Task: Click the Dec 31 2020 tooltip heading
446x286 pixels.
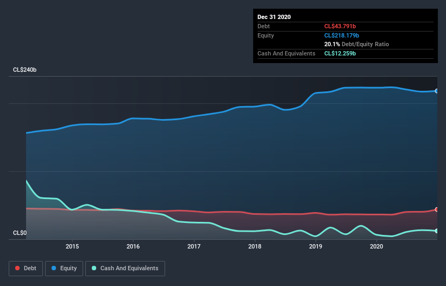Action: coord(274,17)
